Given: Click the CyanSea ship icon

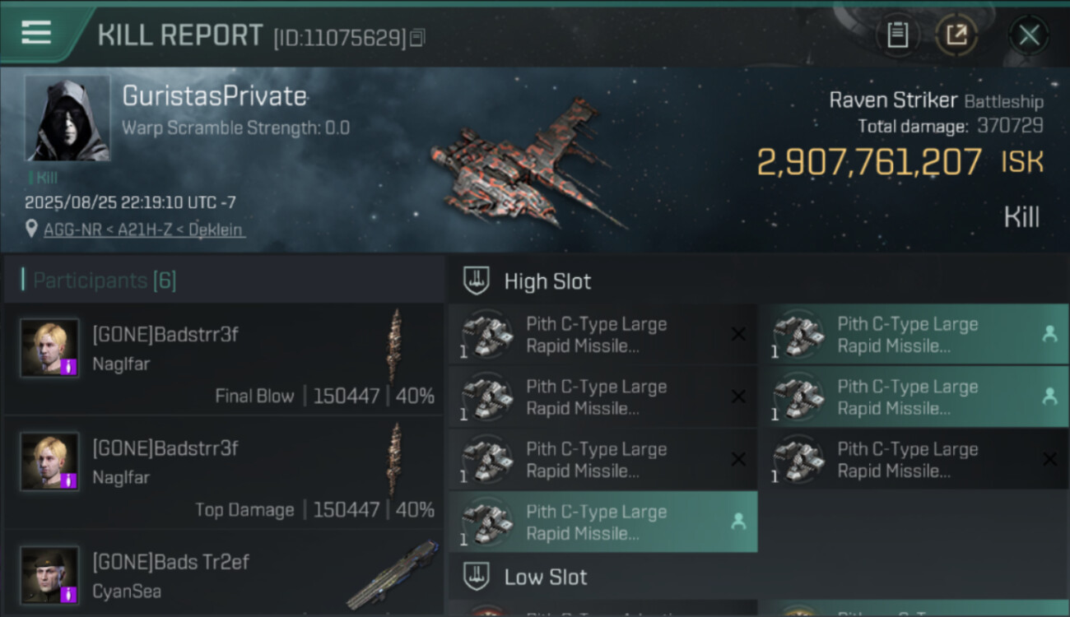Looking at the screenshot, I should (x=393, y=574).
